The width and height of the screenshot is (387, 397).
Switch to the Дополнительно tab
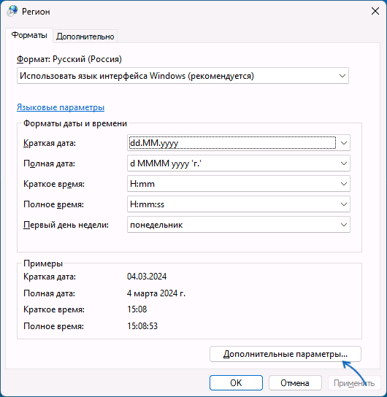tap(85, 36)
